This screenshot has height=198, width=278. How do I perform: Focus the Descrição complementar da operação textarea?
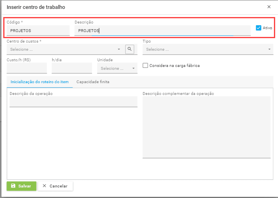point(206,127)
